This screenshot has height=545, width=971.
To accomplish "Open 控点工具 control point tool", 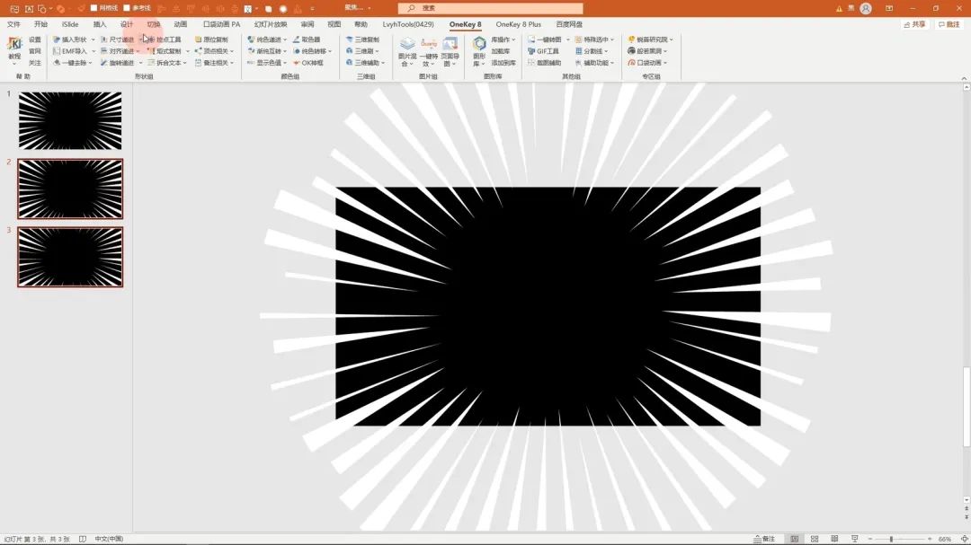I will click(x=165, y=40).
